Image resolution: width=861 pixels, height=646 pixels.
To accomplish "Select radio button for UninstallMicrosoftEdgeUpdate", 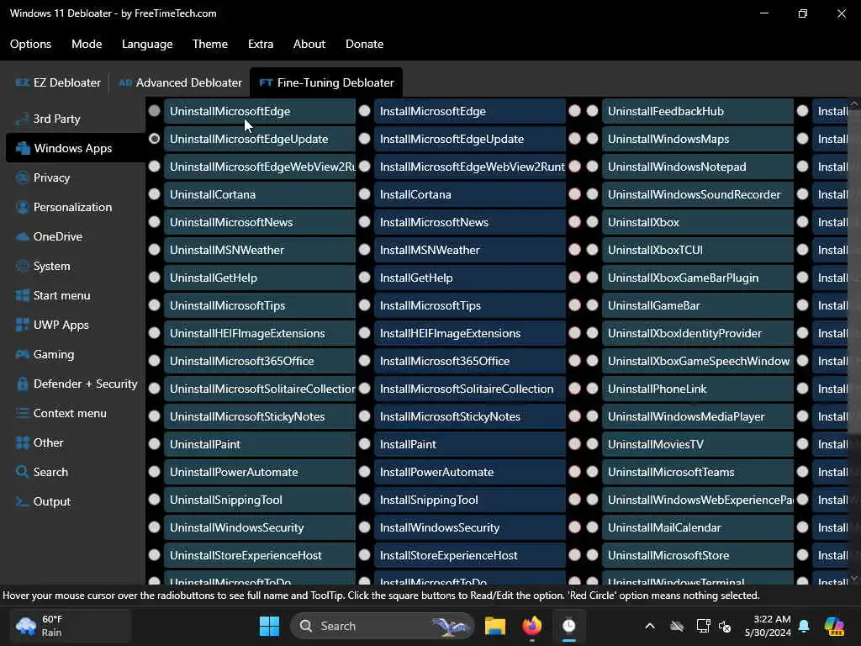I will point(155,139).
